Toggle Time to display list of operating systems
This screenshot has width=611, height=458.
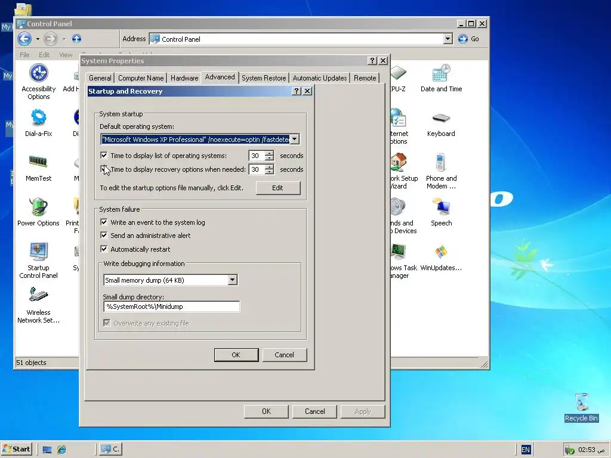coord(104,156)
